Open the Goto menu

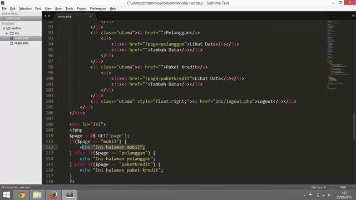[58, 9]
